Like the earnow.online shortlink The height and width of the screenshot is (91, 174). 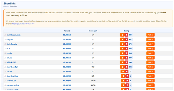click(123, 85)
